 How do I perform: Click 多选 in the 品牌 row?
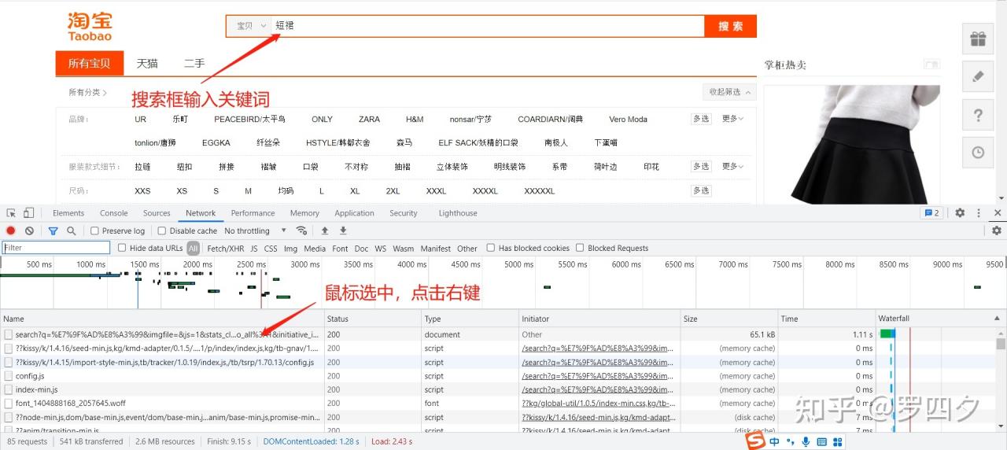click(x=701, y=119)
